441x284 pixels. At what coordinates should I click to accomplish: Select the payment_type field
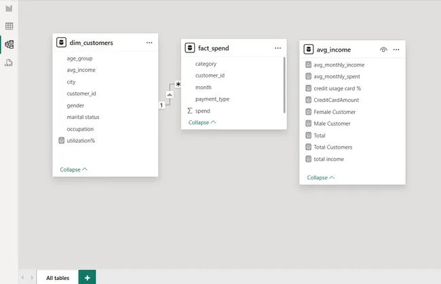click(x=212, y=99)
